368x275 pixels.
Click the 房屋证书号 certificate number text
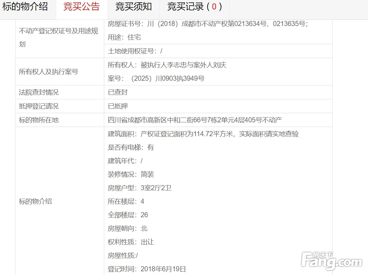click(207, 24)
